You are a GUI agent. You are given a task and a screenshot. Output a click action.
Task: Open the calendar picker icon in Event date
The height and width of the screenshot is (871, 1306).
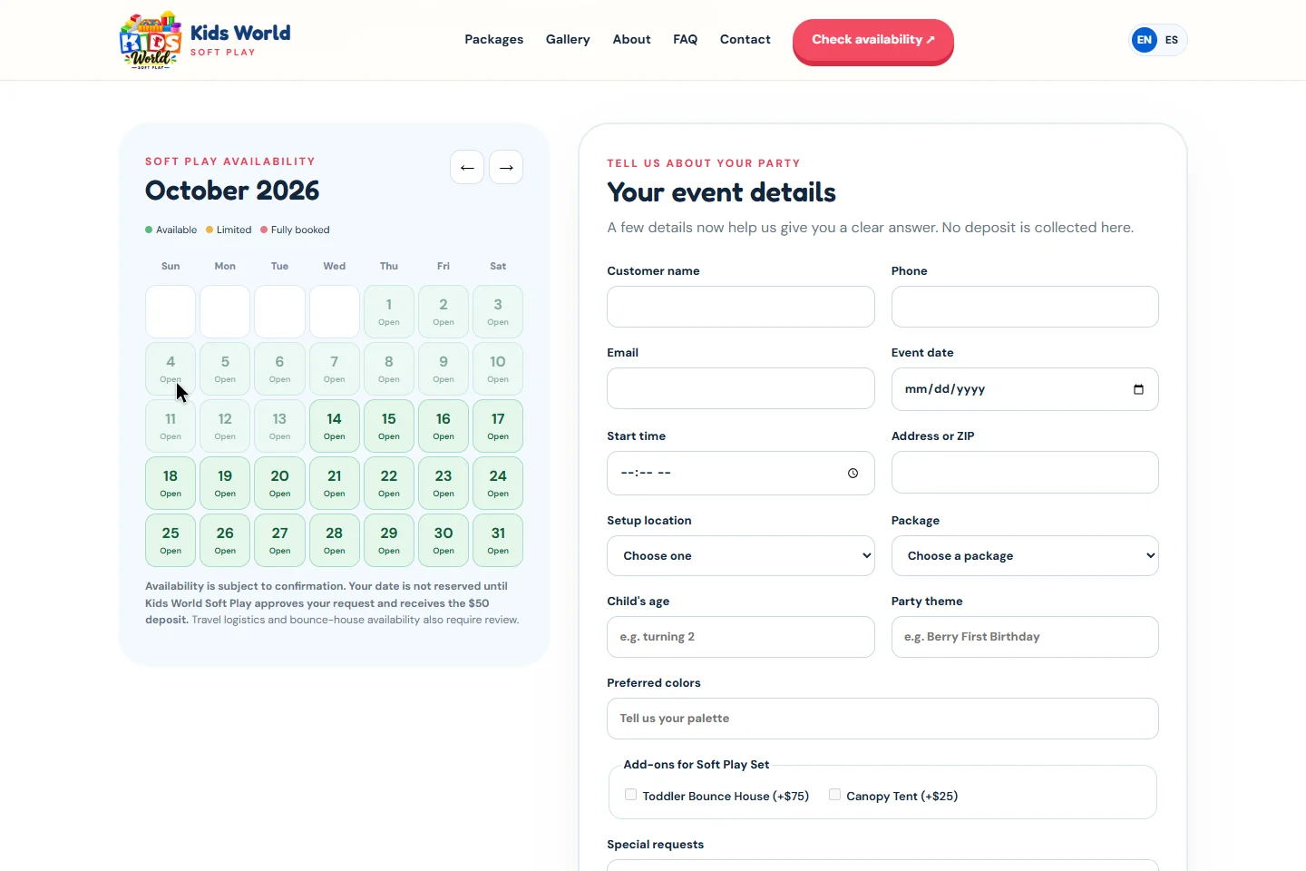point(1138,389)
